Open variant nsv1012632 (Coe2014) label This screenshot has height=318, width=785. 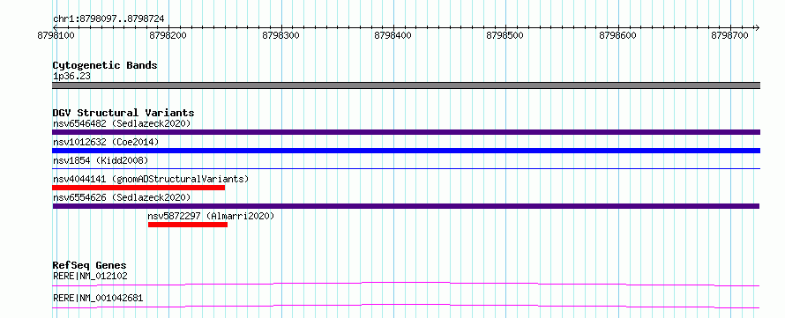point(106,142)
